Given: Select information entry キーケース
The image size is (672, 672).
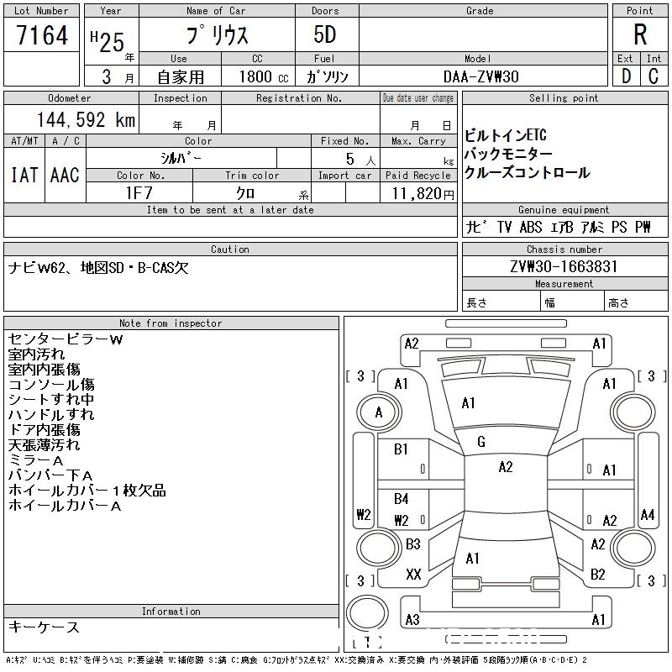Looking at the screenshot, I should click(x=44, y=627).
